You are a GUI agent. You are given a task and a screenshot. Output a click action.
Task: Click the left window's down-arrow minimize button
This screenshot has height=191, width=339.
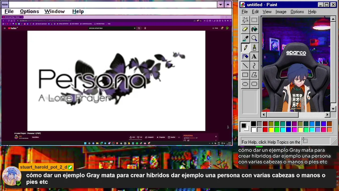pyautogui.click(x=221, y=5)
